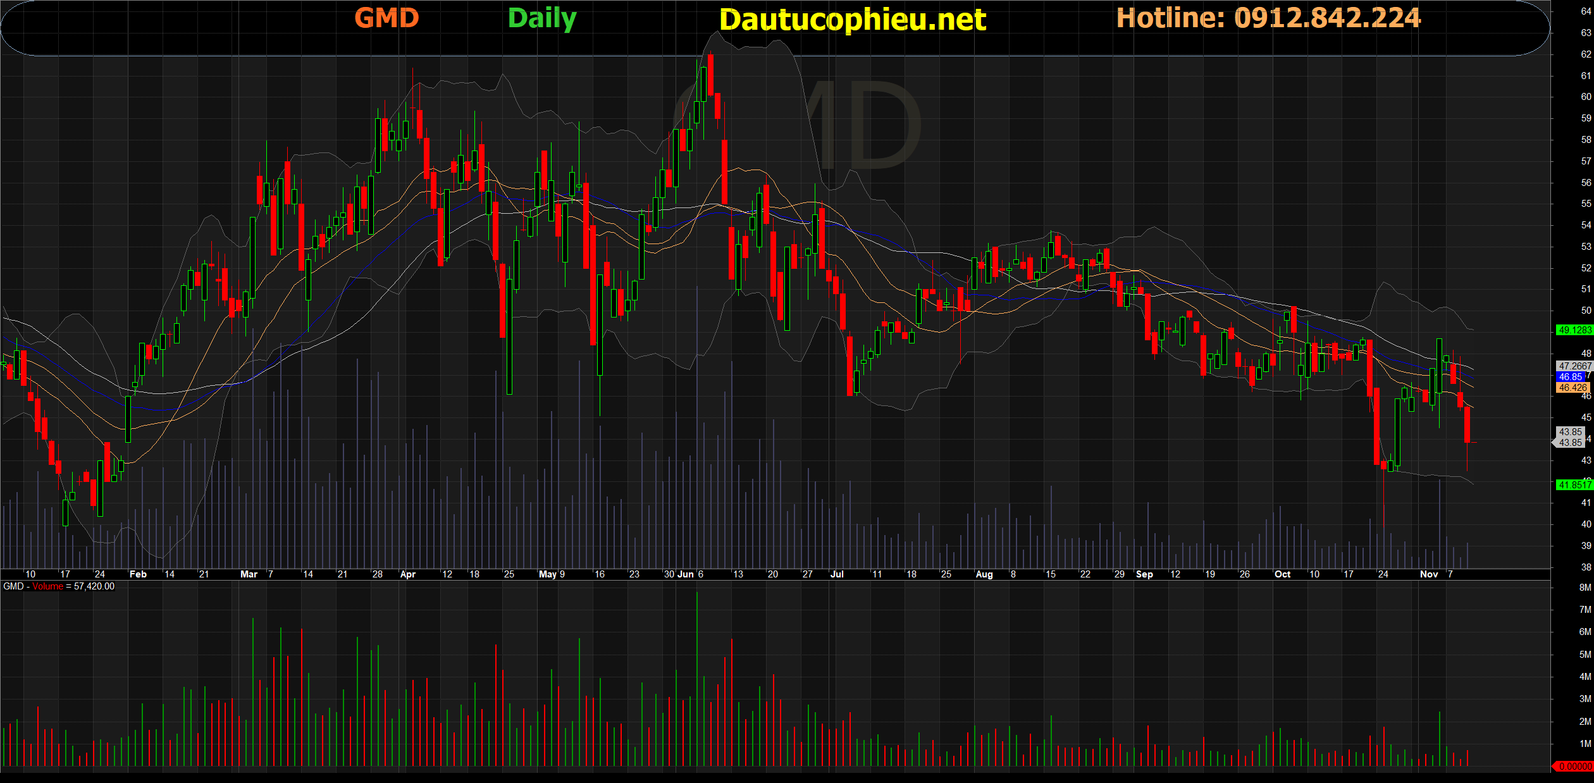1594x783 pixels.
Task: Click the 64 level on price axis
Action: tap(1586, 11)
